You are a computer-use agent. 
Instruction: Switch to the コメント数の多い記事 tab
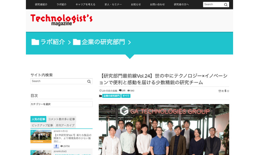pyautogui.click(x=61, y=119)
